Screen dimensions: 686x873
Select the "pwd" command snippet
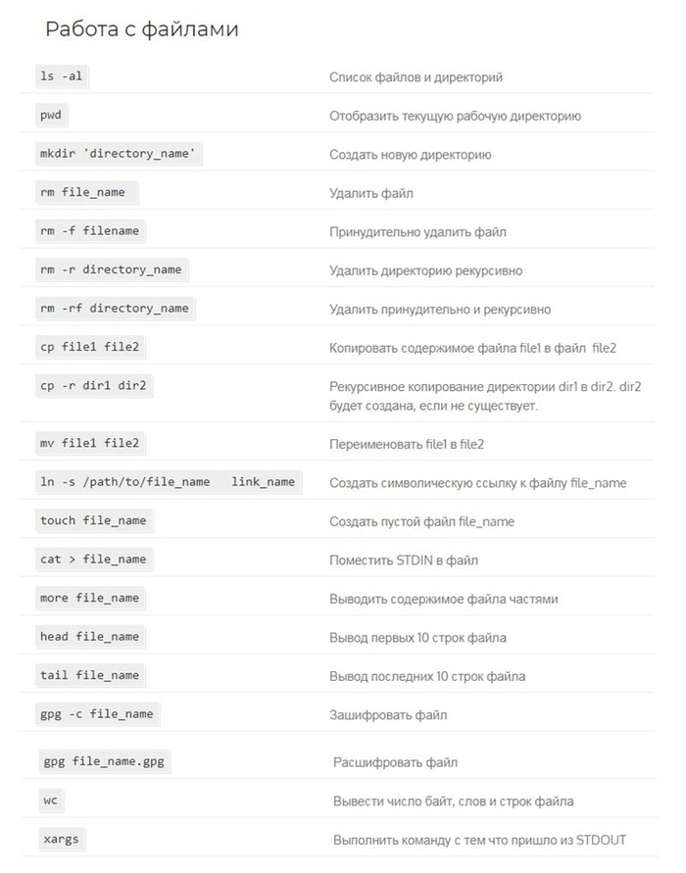tap(51, 116)
